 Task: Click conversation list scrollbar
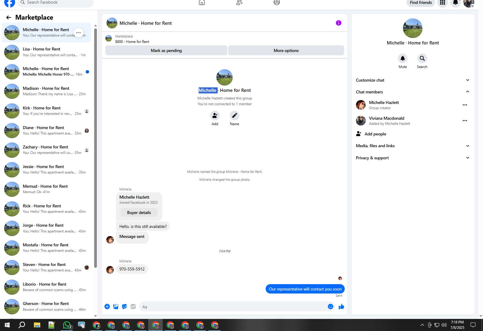point(95,148)
